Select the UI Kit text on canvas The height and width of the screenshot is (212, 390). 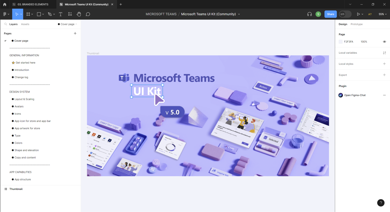[147, 91]
